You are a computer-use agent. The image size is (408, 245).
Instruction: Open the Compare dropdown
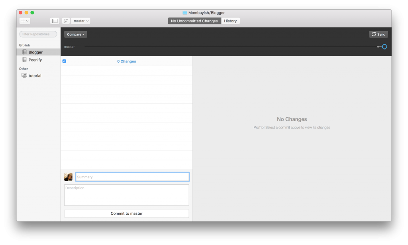[x=75, y=34]
